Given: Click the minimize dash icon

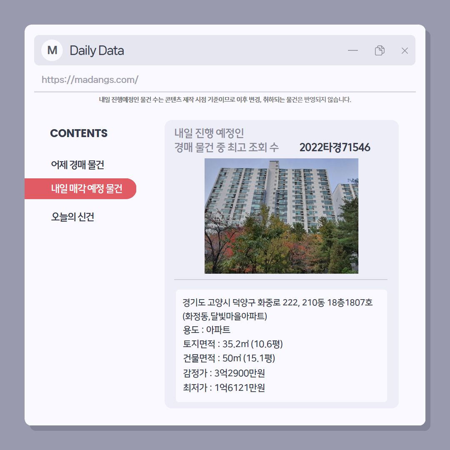Looking at the screenshot, I should pos(353,50).
